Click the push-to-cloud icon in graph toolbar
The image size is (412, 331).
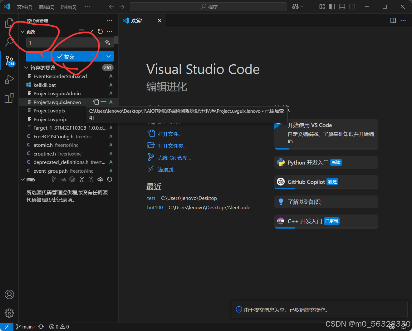pos(100,179)
